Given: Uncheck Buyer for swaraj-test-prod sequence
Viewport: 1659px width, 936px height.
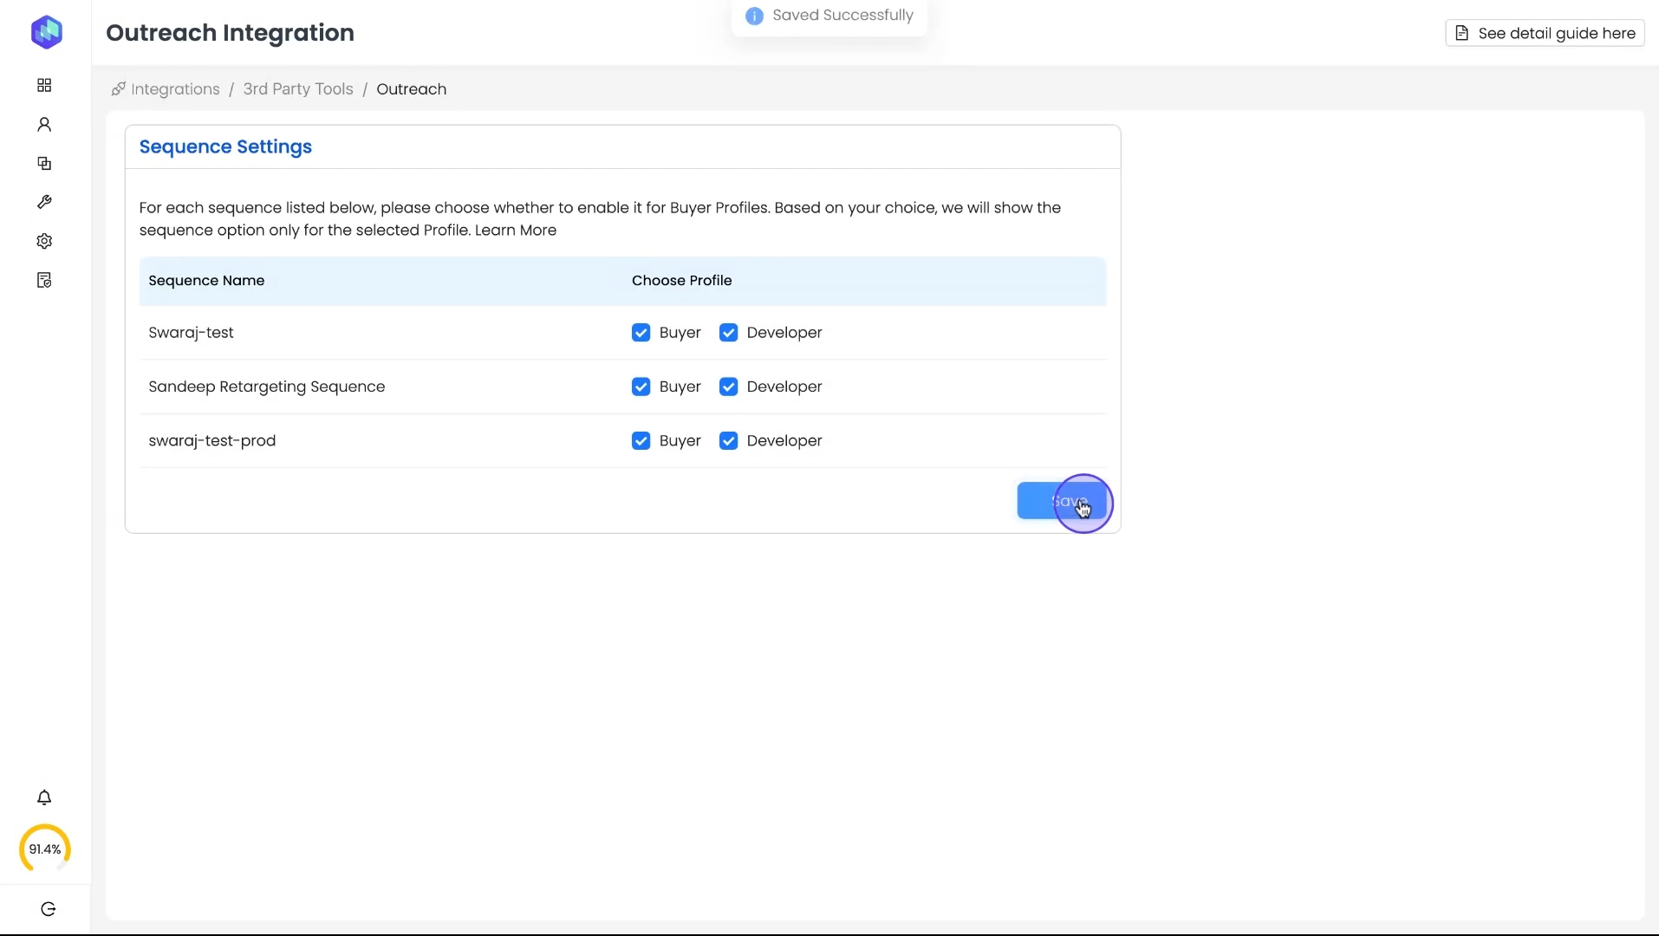Looking at the screenshot, I should (x=641, y=441).
